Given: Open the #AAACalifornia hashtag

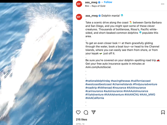Looking at the screenshot, I should coord(95,98).
